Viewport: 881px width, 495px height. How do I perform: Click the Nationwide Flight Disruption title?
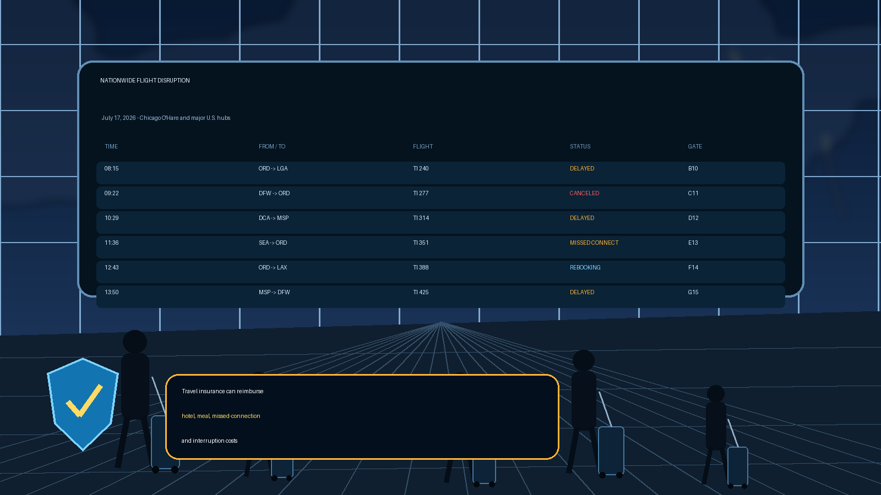pos(145,81)
